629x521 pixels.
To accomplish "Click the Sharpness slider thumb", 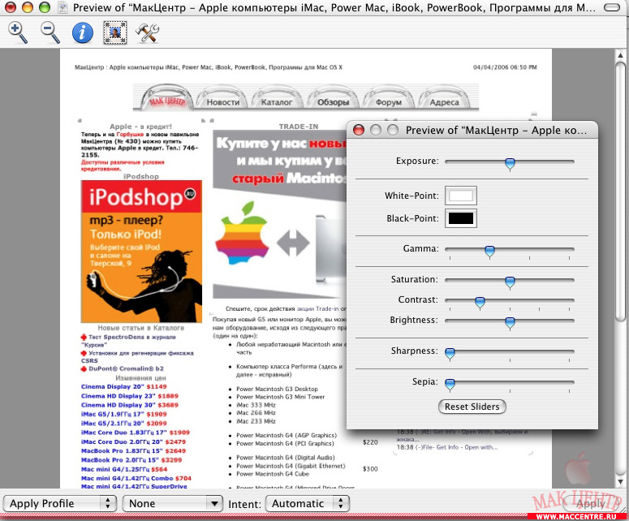I will click(x=450, y=353).
